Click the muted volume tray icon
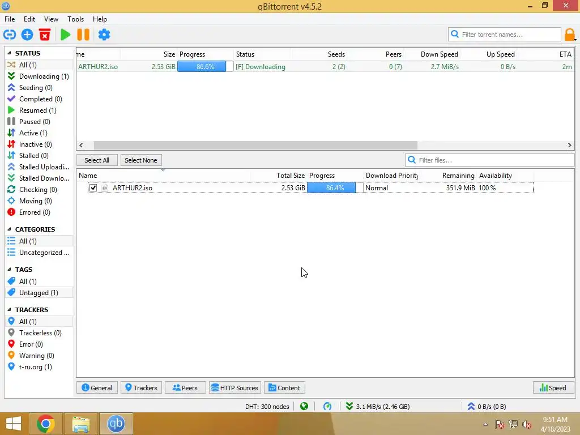The width and height of the screenshot is (580, 435). pos(526,424)
